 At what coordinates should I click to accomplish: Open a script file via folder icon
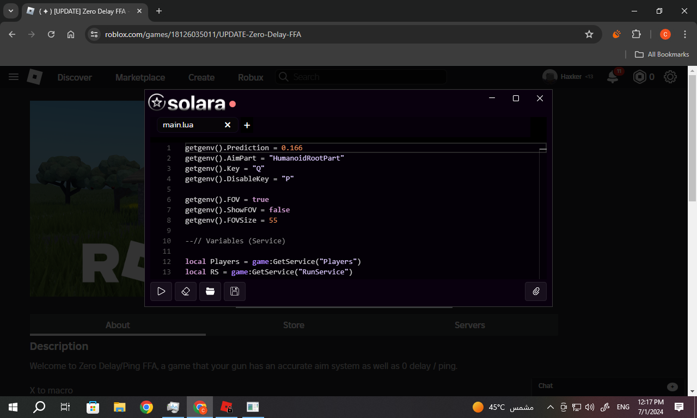210,291
